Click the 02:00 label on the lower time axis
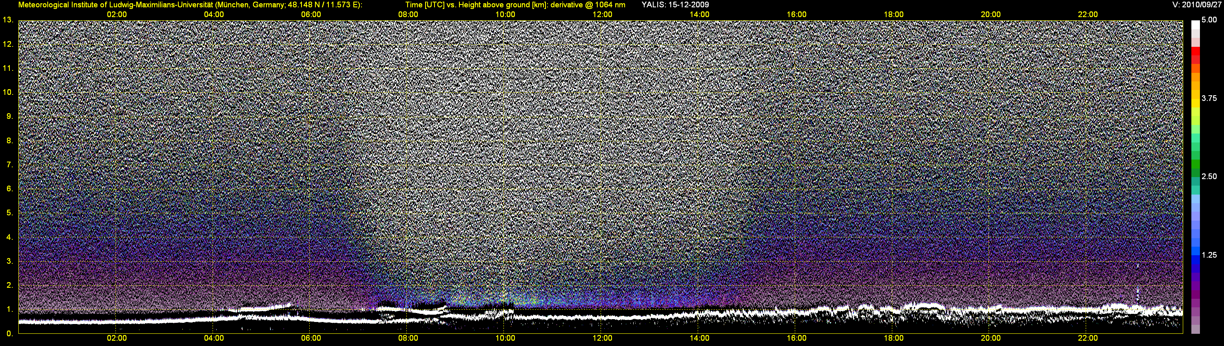Viewport: 1224px width, 346px height. coord(116,338)
